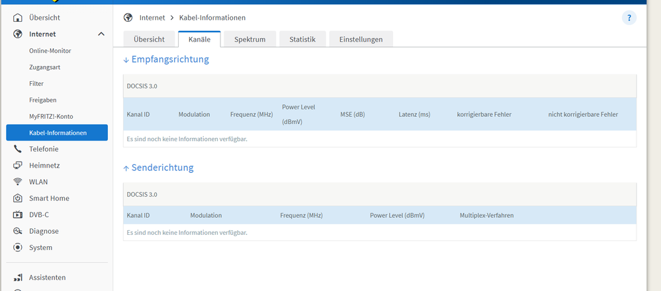Click the home icon next to Übersicht
The image size is (661, 291).
pyautogui.click(x=17, y=18)
